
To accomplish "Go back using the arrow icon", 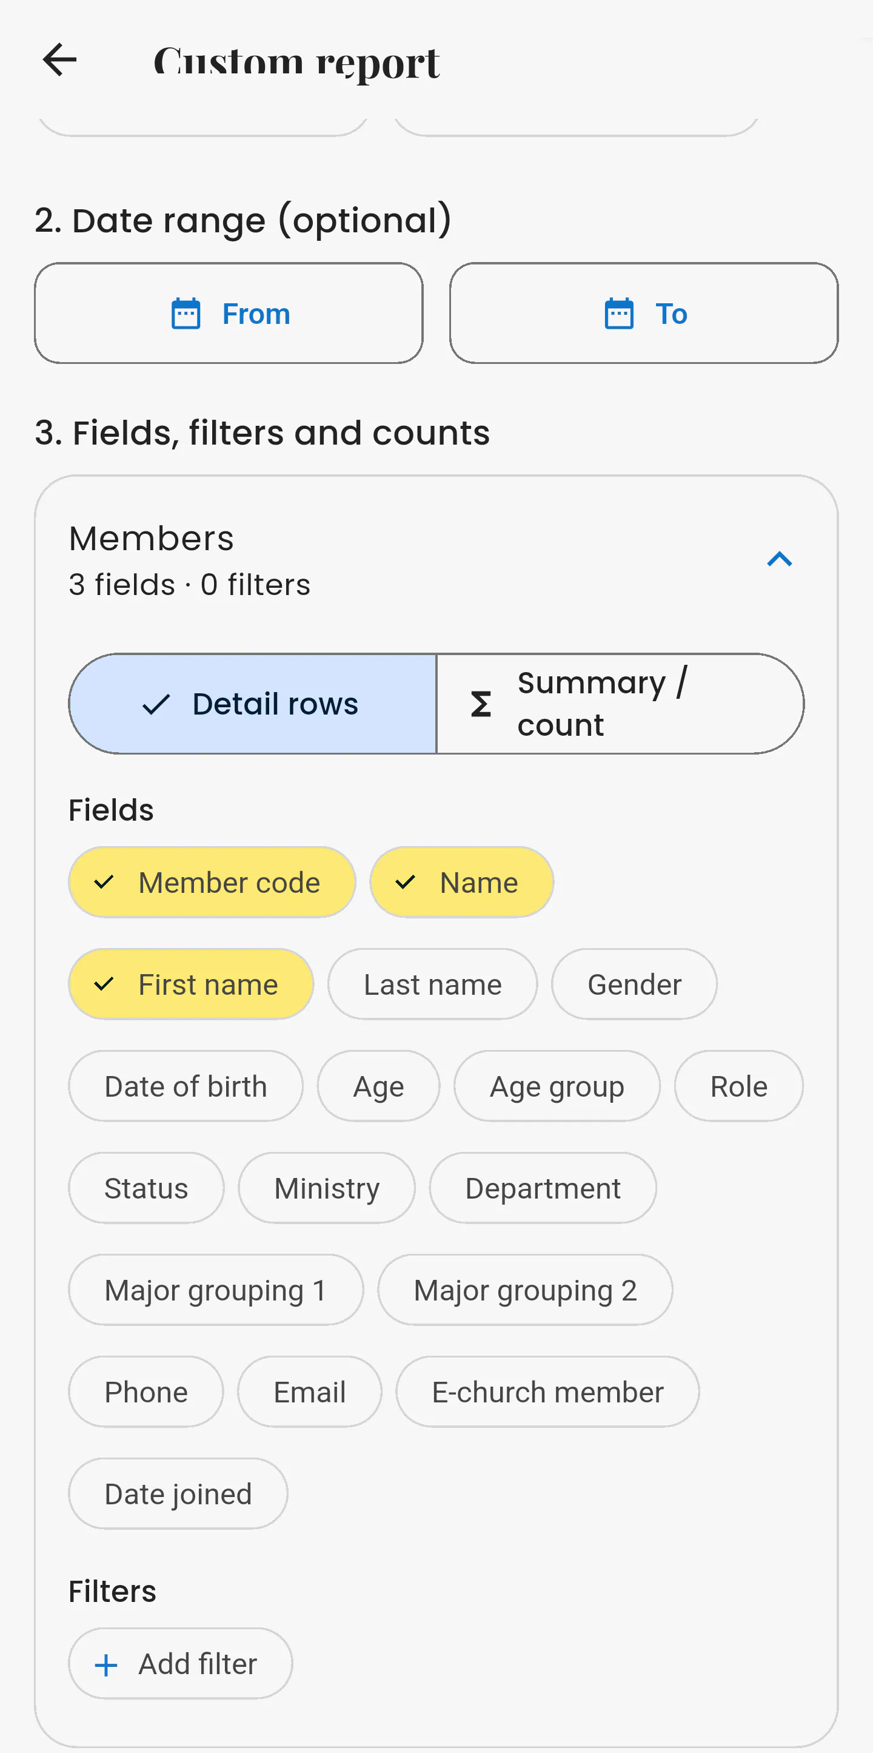I will (60, 60).
